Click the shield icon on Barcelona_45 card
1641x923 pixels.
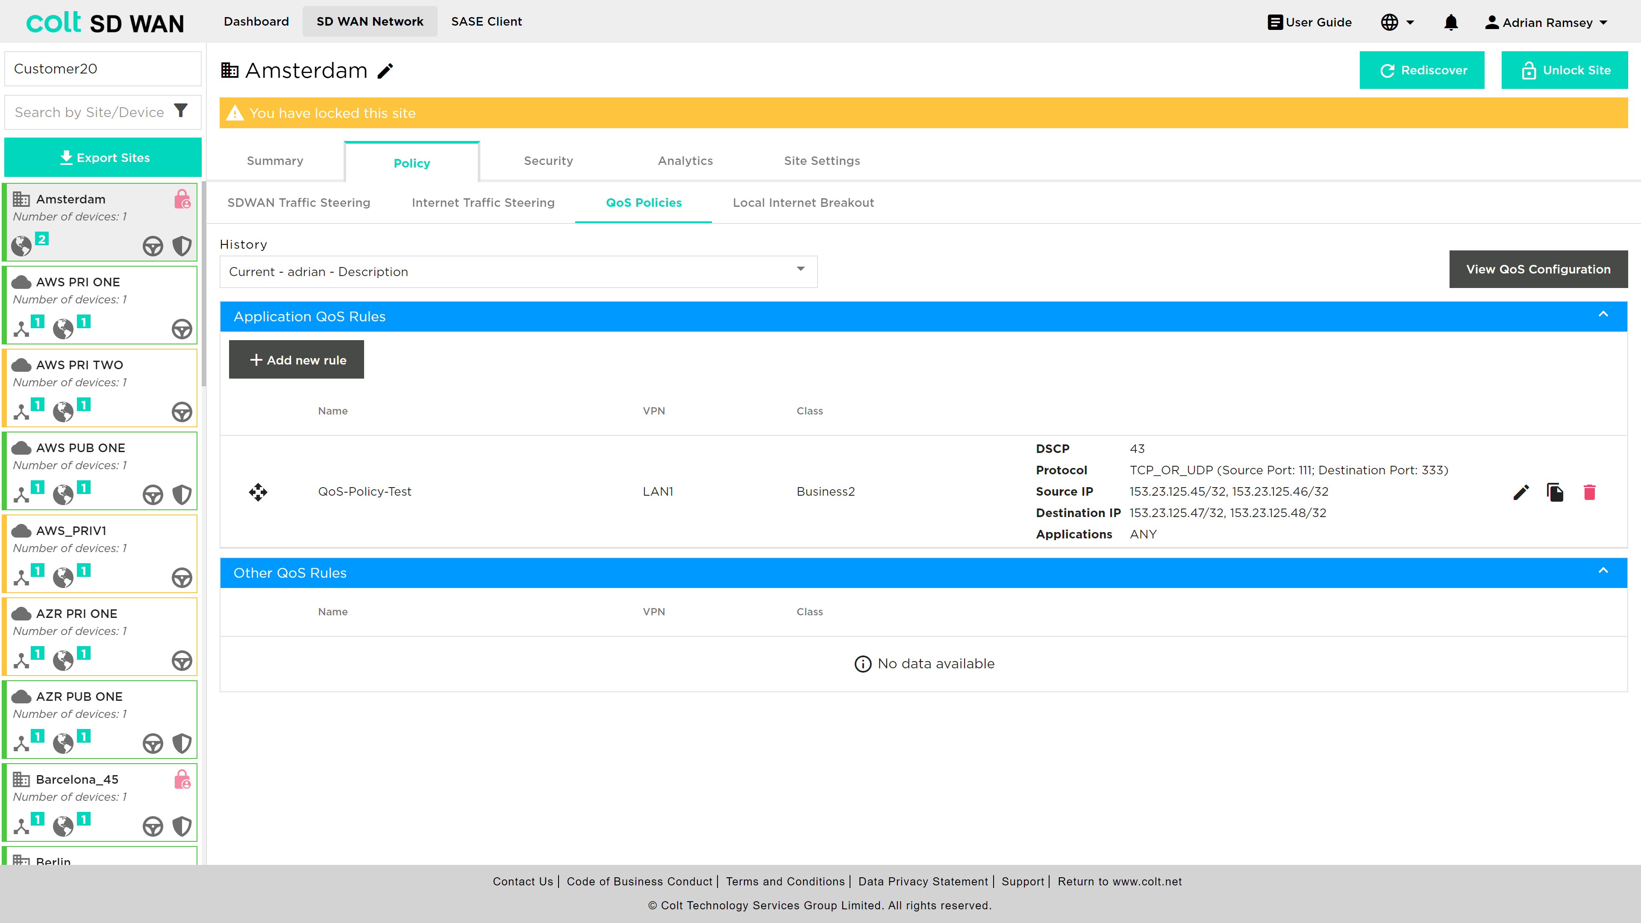click(x=182, y=826)
